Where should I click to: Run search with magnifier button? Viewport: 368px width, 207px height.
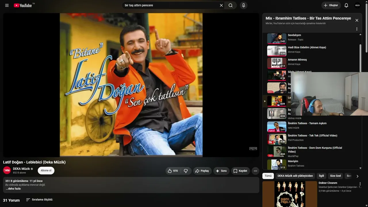pos(231,5)
